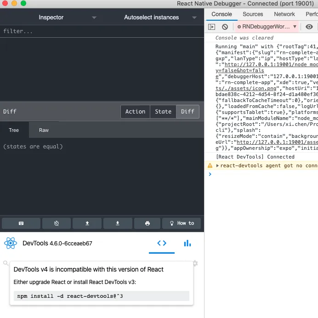Click the upload import state icon
The width and height of the screenshot is (318, 318).
[87, 223]
